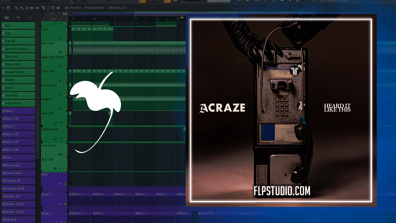Pick the Drone Pluck pattern
The width and height of the screenshot is (396, 223).
point(18,173)
